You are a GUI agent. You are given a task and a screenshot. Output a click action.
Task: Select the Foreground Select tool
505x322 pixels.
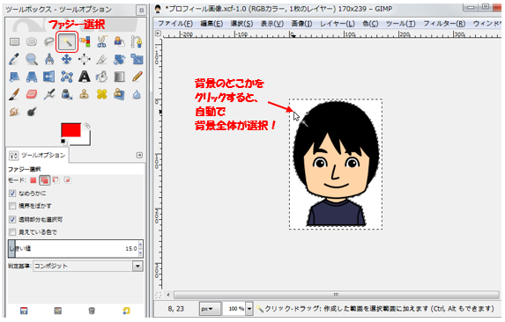[x=120, y=41]
